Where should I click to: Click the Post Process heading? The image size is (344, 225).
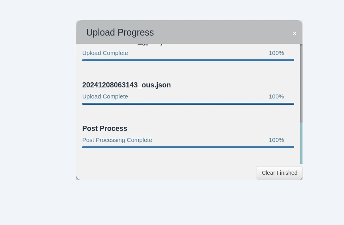[105, 129]
